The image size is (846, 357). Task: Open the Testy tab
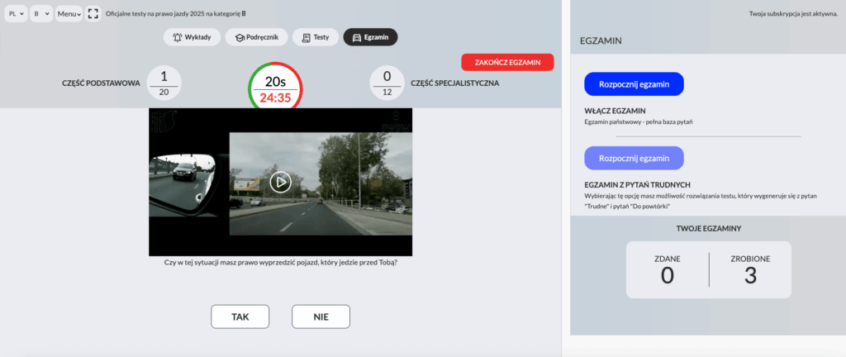(316, 37)
